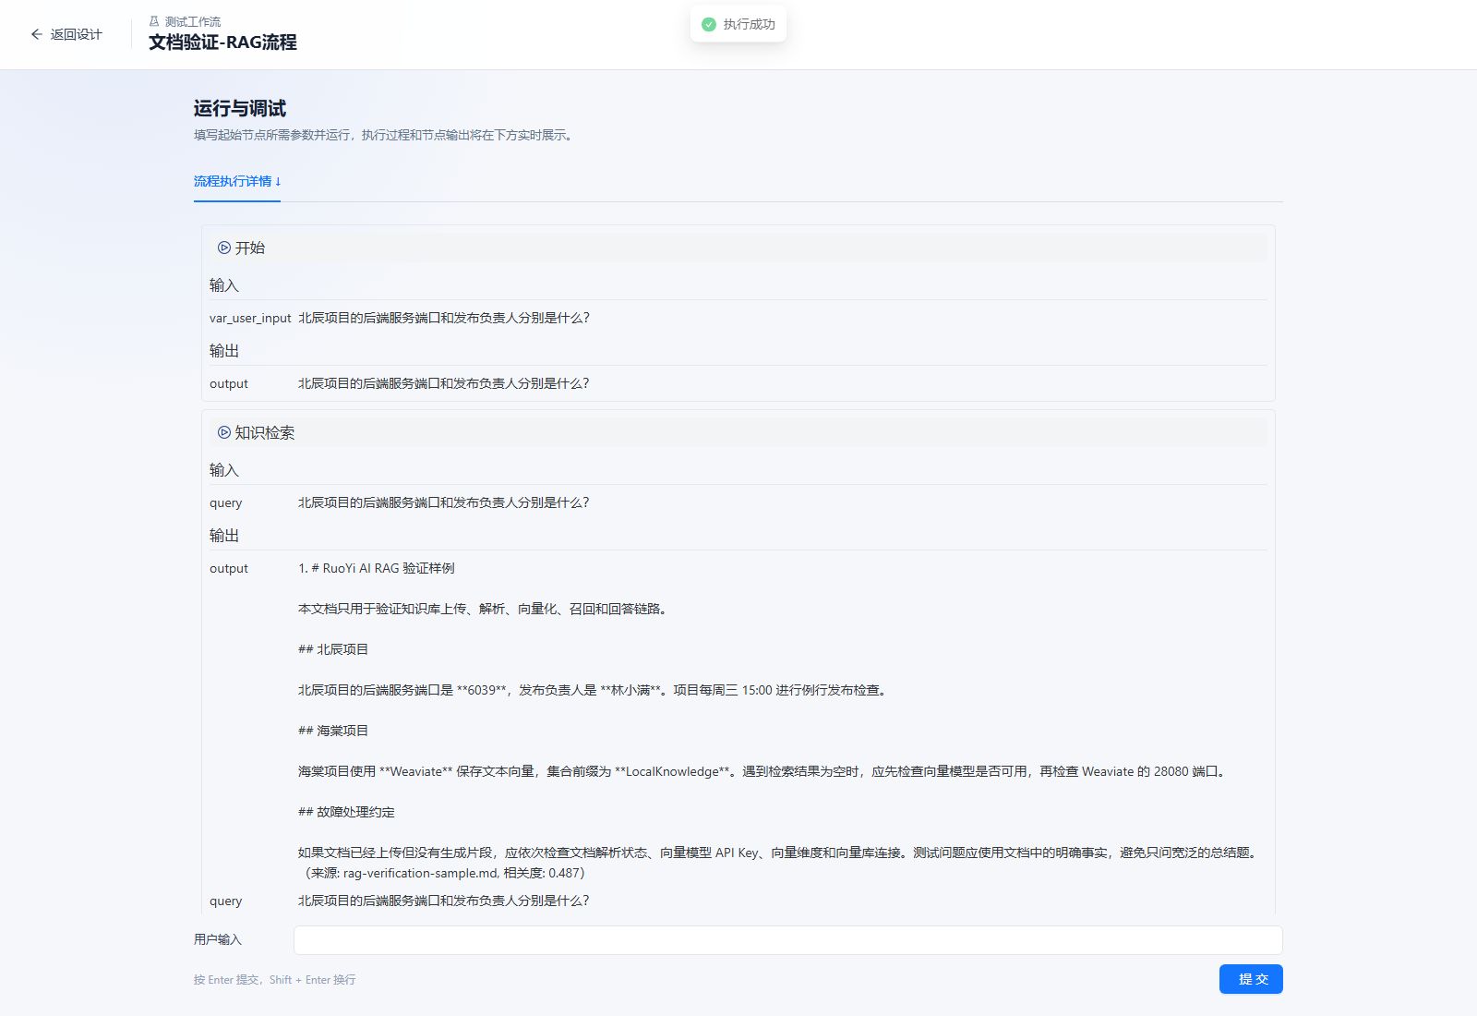Collapse the 开始 node header

[x=738, y=248]
